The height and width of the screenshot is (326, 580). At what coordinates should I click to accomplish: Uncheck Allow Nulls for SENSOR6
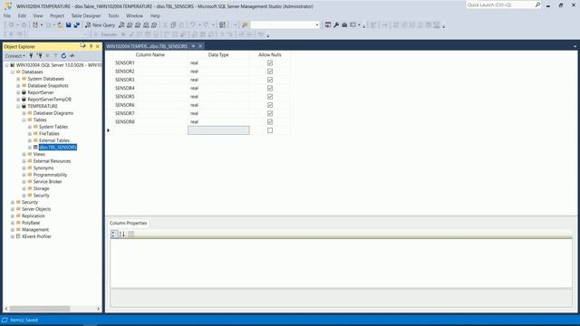click(270, 105)
